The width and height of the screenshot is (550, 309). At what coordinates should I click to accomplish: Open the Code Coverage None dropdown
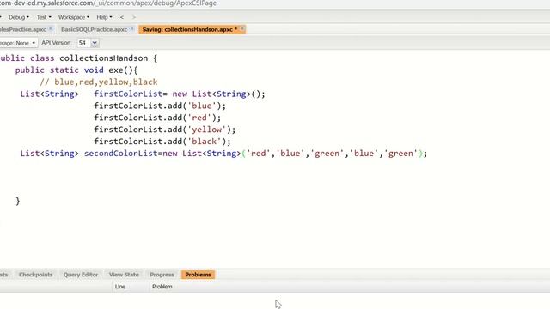pyautogui.click(x=18, y=43)
